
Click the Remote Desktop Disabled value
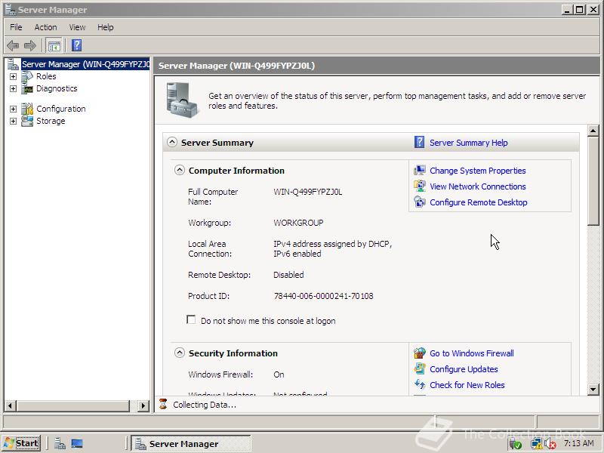pyautogui.click(x=288, y=275)
